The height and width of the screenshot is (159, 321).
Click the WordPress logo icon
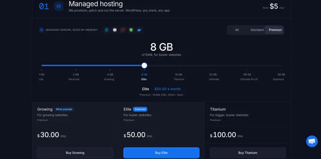(107, 30)
